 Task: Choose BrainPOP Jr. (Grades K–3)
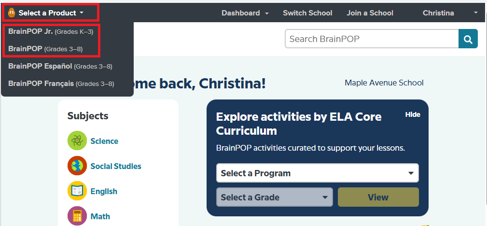click(51, 31)
